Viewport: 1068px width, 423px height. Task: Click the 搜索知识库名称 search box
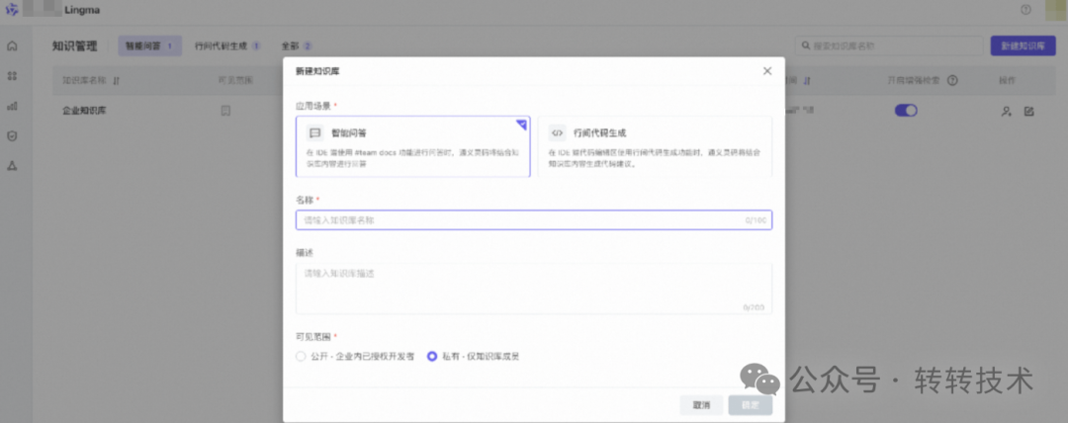click(889, 46)
